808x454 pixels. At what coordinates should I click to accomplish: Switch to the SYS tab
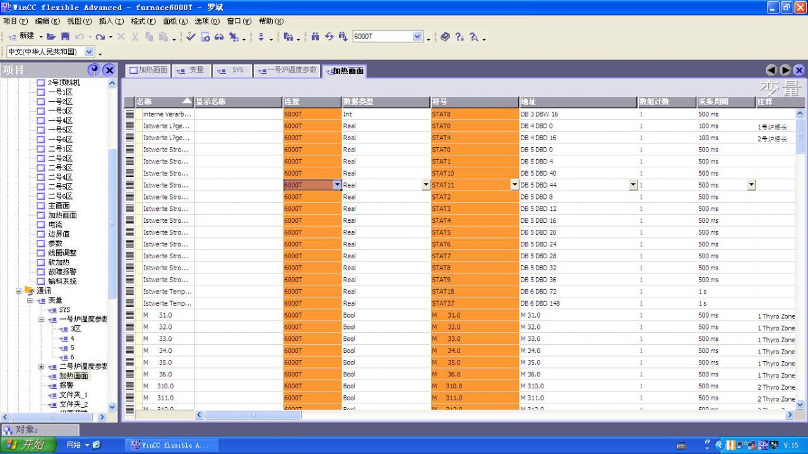232,70
